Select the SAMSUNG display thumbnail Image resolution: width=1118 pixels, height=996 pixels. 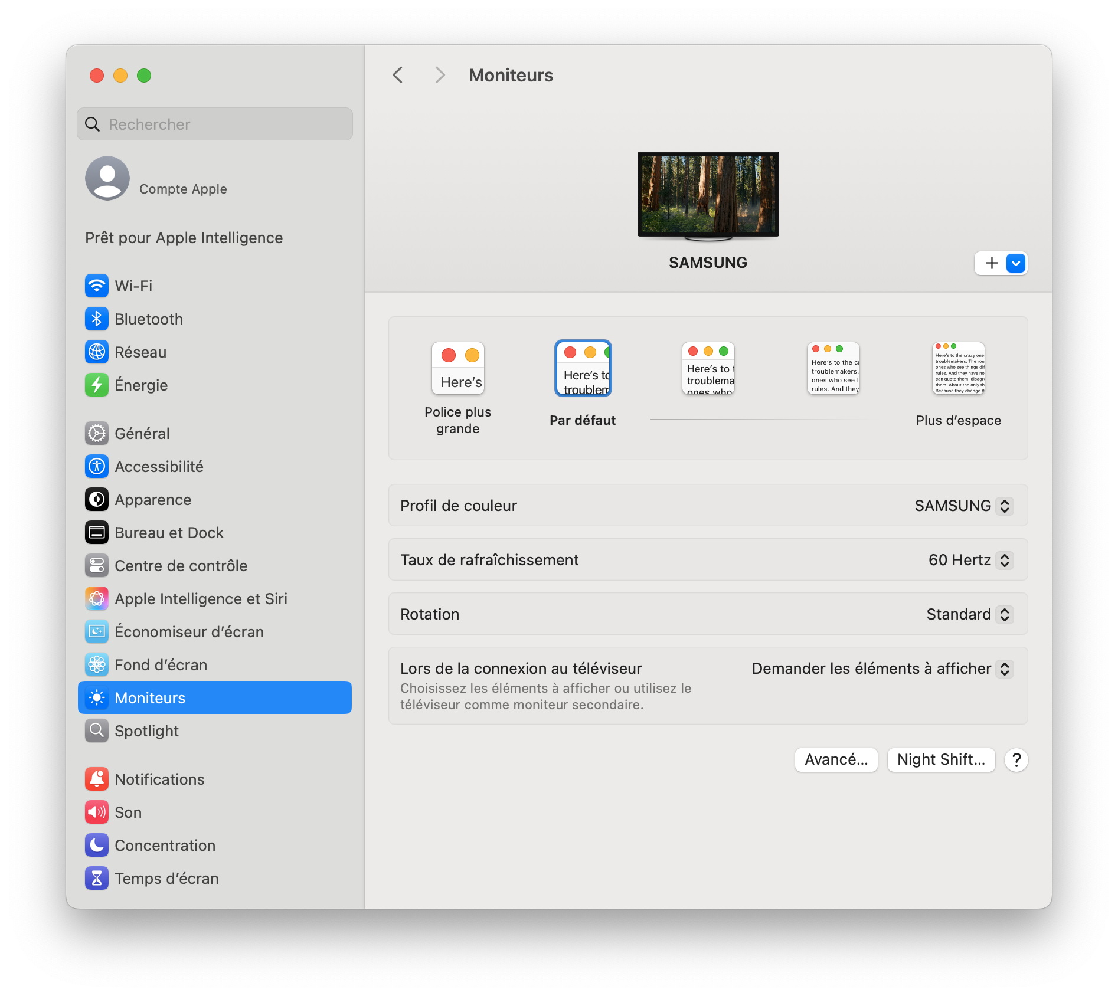[x=708, y=196]
